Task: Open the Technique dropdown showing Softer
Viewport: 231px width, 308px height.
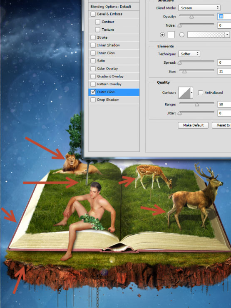Action: coord(189,54)
